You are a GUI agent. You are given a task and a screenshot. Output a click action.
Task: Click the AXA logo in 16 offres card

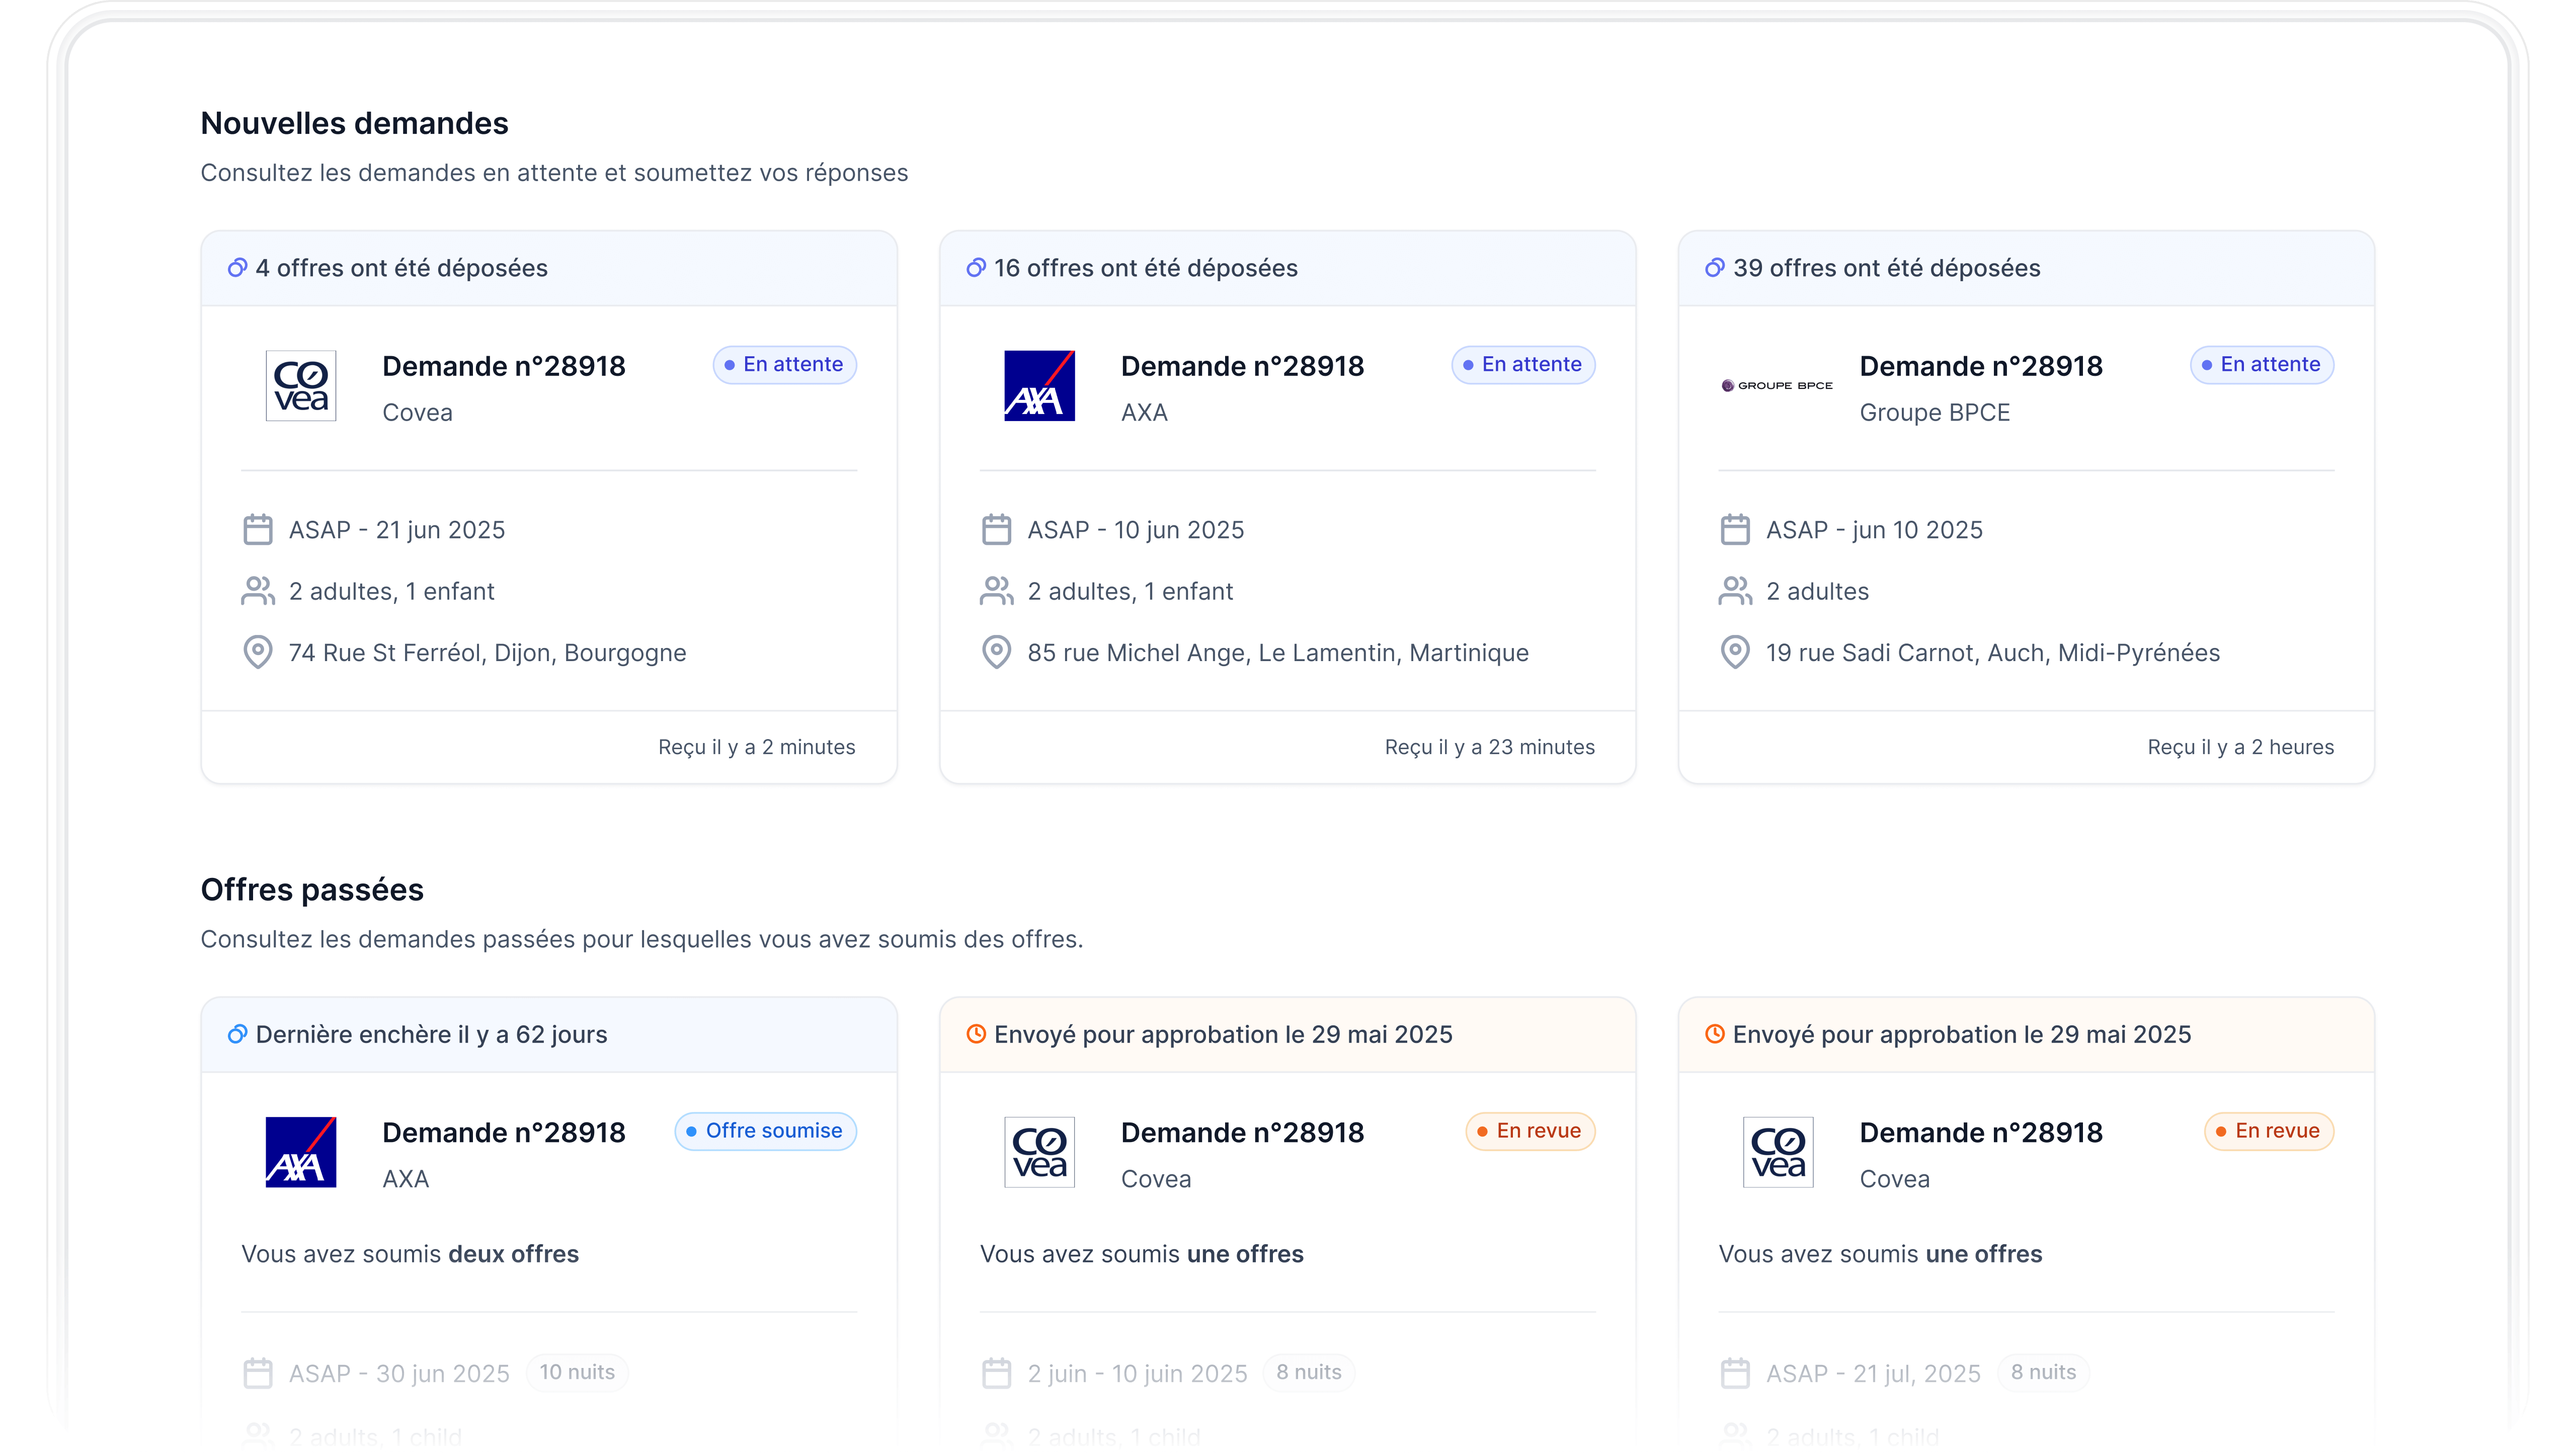pos(1039,386)
